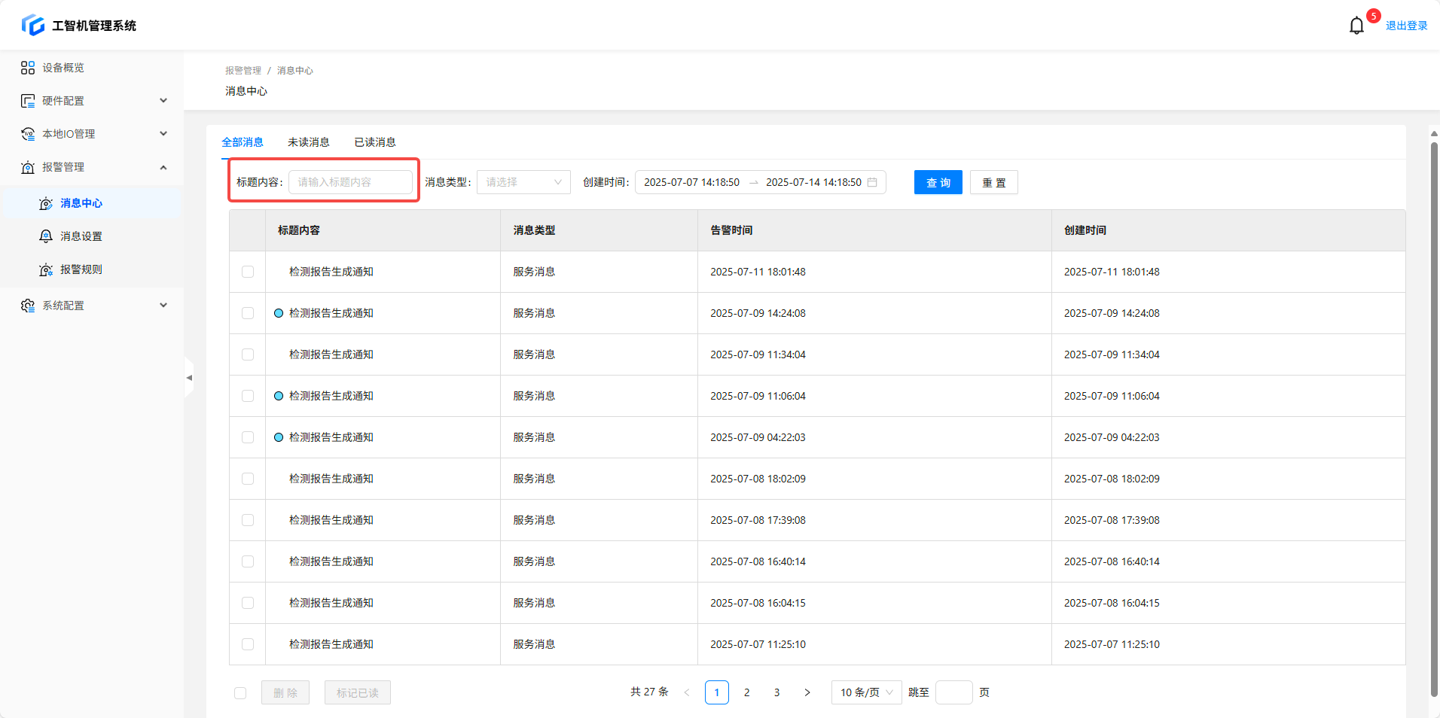Open the 消息类型 dropdown

click(x=523, y=182)
